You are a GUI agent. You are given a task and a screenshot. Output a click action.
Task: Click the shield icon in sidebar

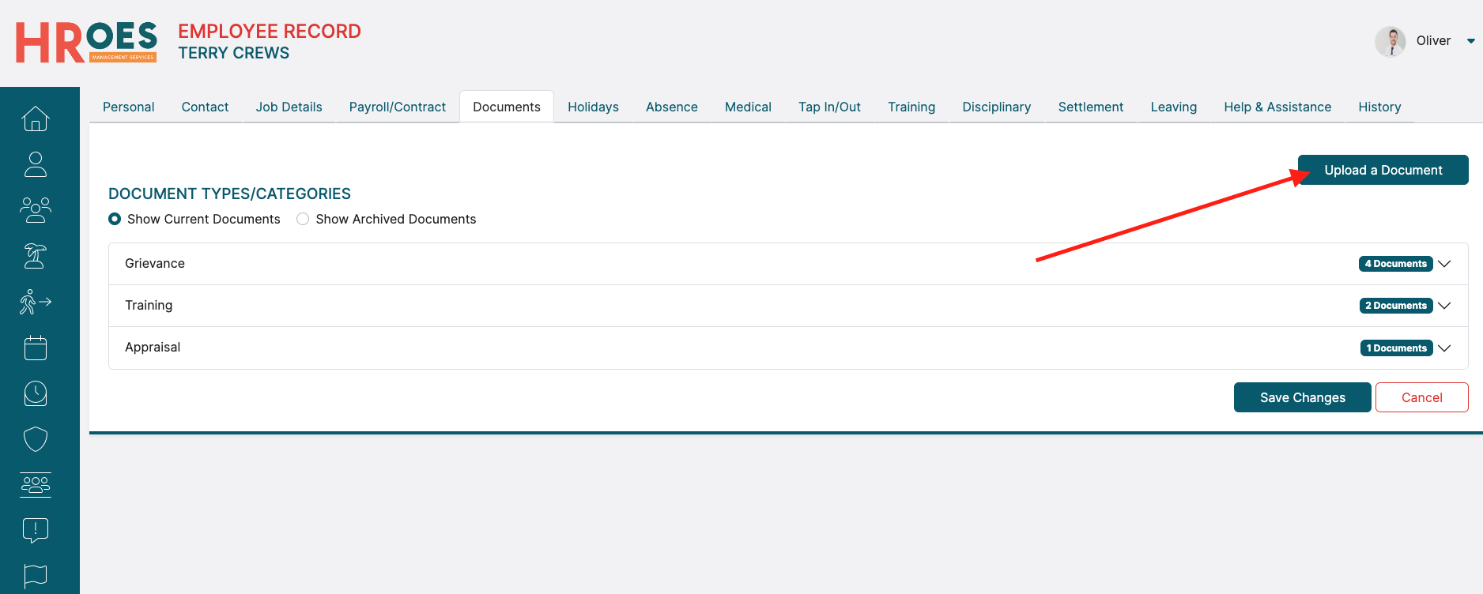36,439
